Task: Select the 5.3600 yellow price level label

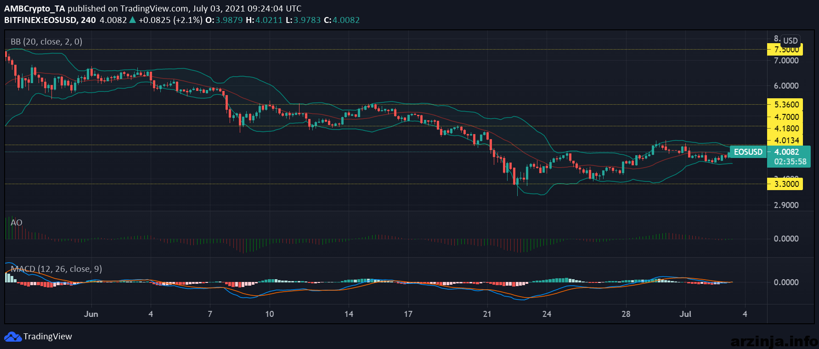Action: pyautogui.click(x=785, y=104)
